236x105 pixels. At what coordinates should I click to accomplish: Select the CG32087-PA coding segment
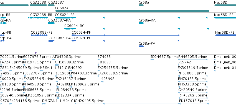click(51, 41)
